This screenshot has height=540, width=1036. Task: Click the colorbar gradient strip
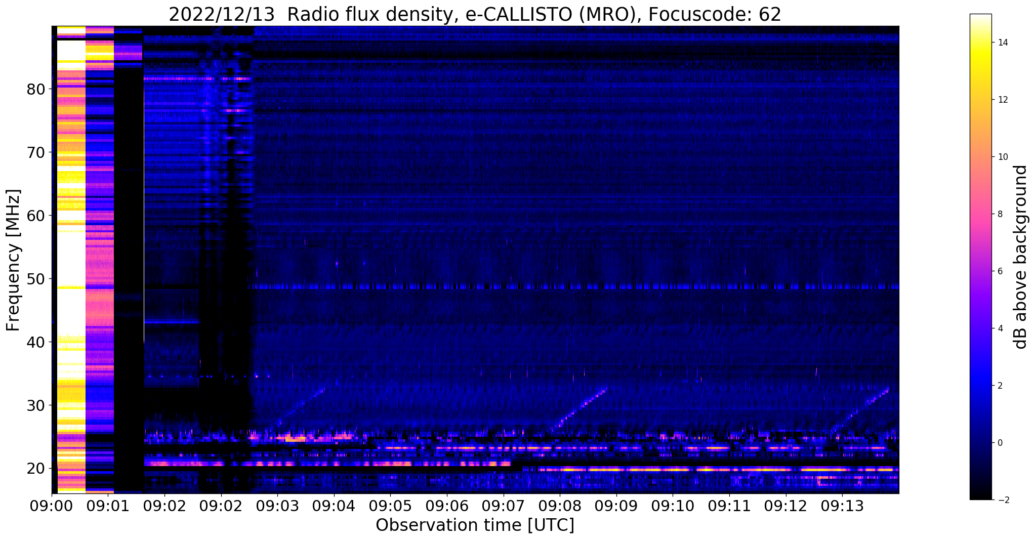click(x=980, y=257)
